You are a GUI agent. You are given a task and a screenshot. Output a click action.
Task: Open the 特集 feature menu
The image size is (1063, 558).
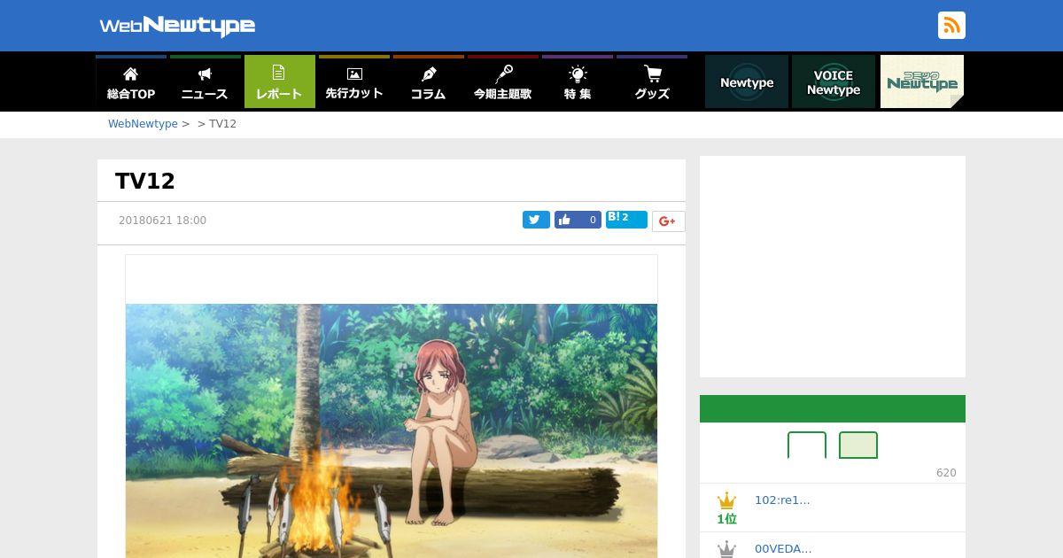pyautogui.click(x=578, y=81)
